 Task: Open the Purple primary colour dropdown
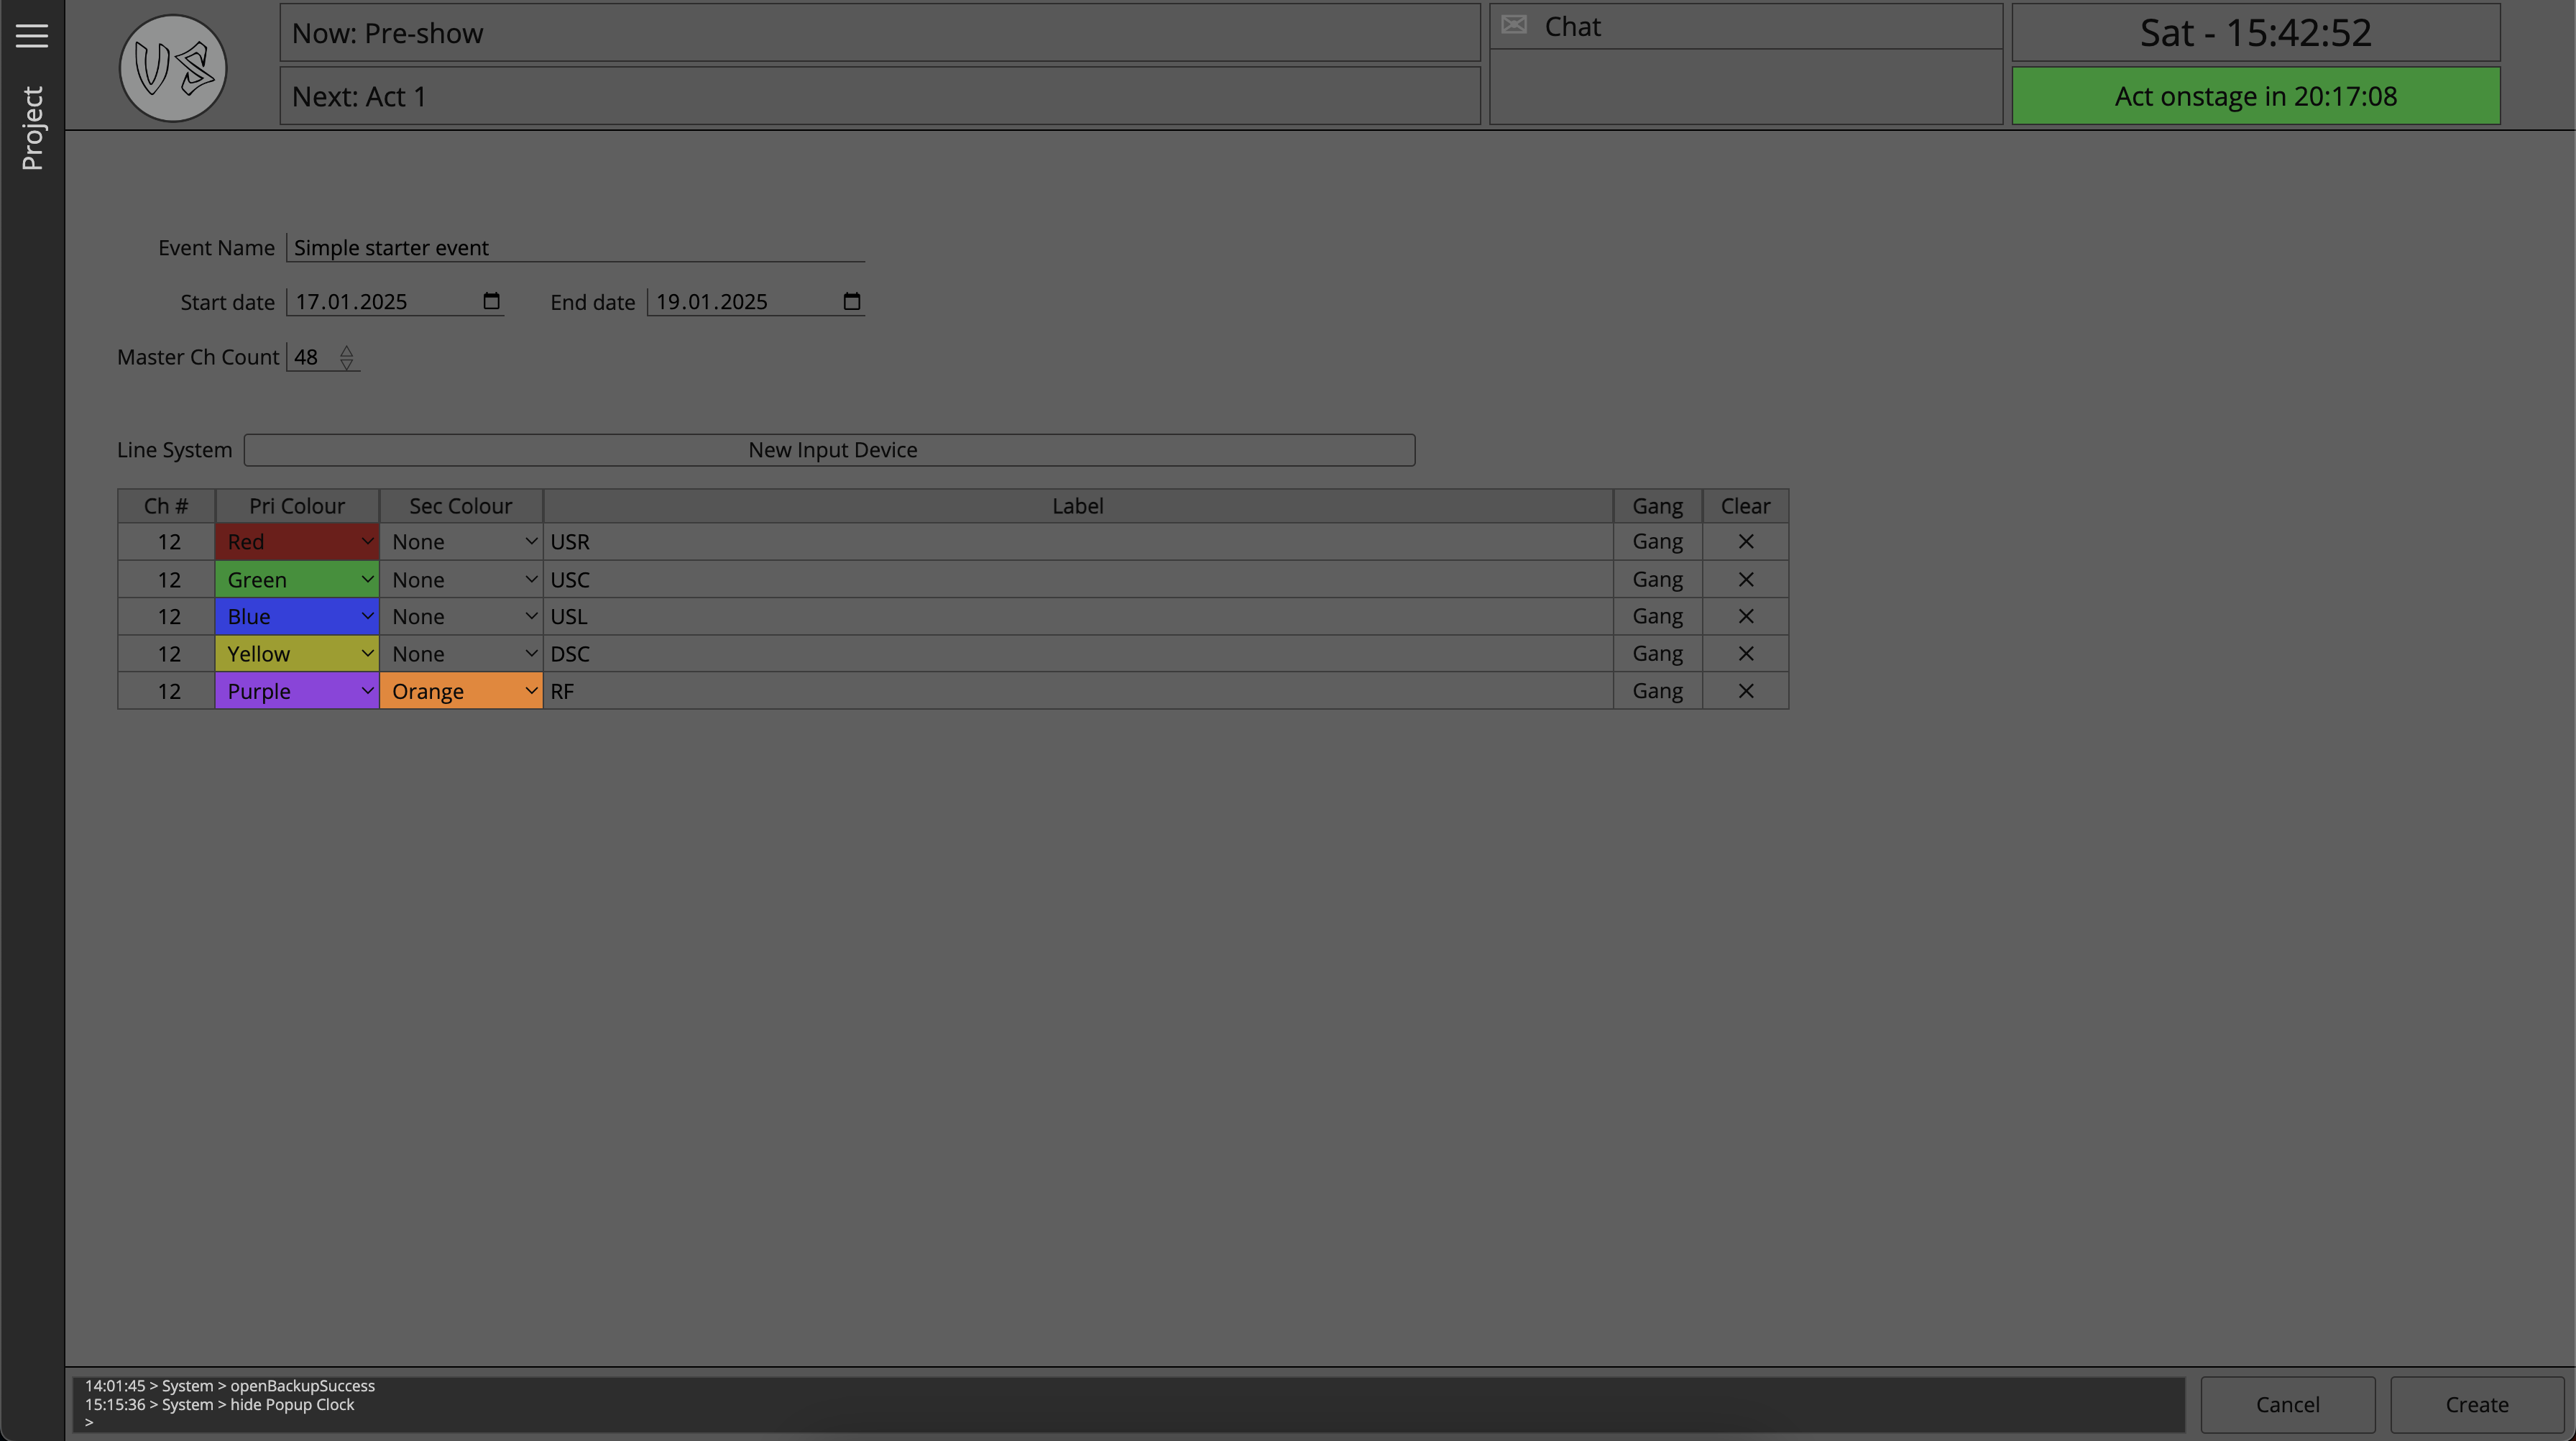click(x=297, y=692)
